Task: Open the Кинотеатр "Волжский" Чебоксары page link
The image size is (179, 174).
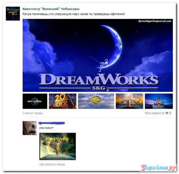Action: pos(51,9)
